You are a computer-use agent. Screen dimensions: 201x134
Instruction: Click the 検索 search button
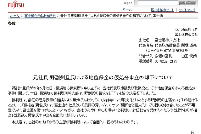tap(187, 3)
